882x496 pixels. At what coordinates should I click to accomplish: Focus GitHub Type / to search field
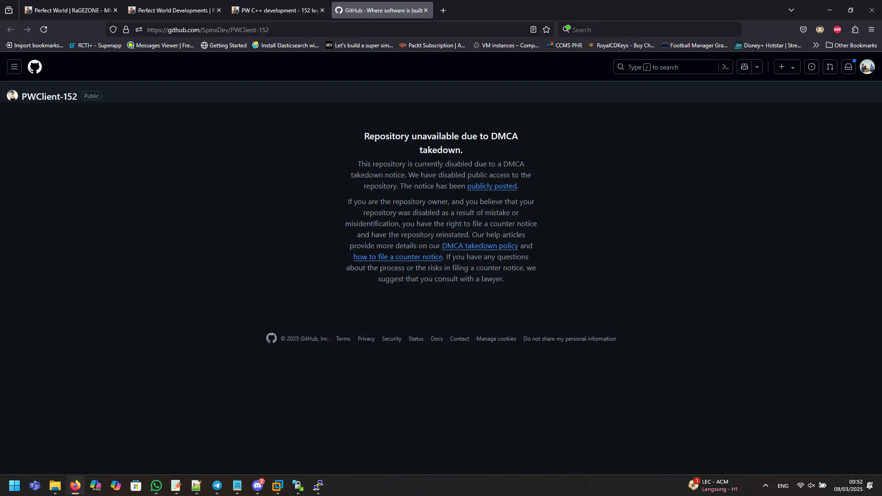[x=666, y=67]
